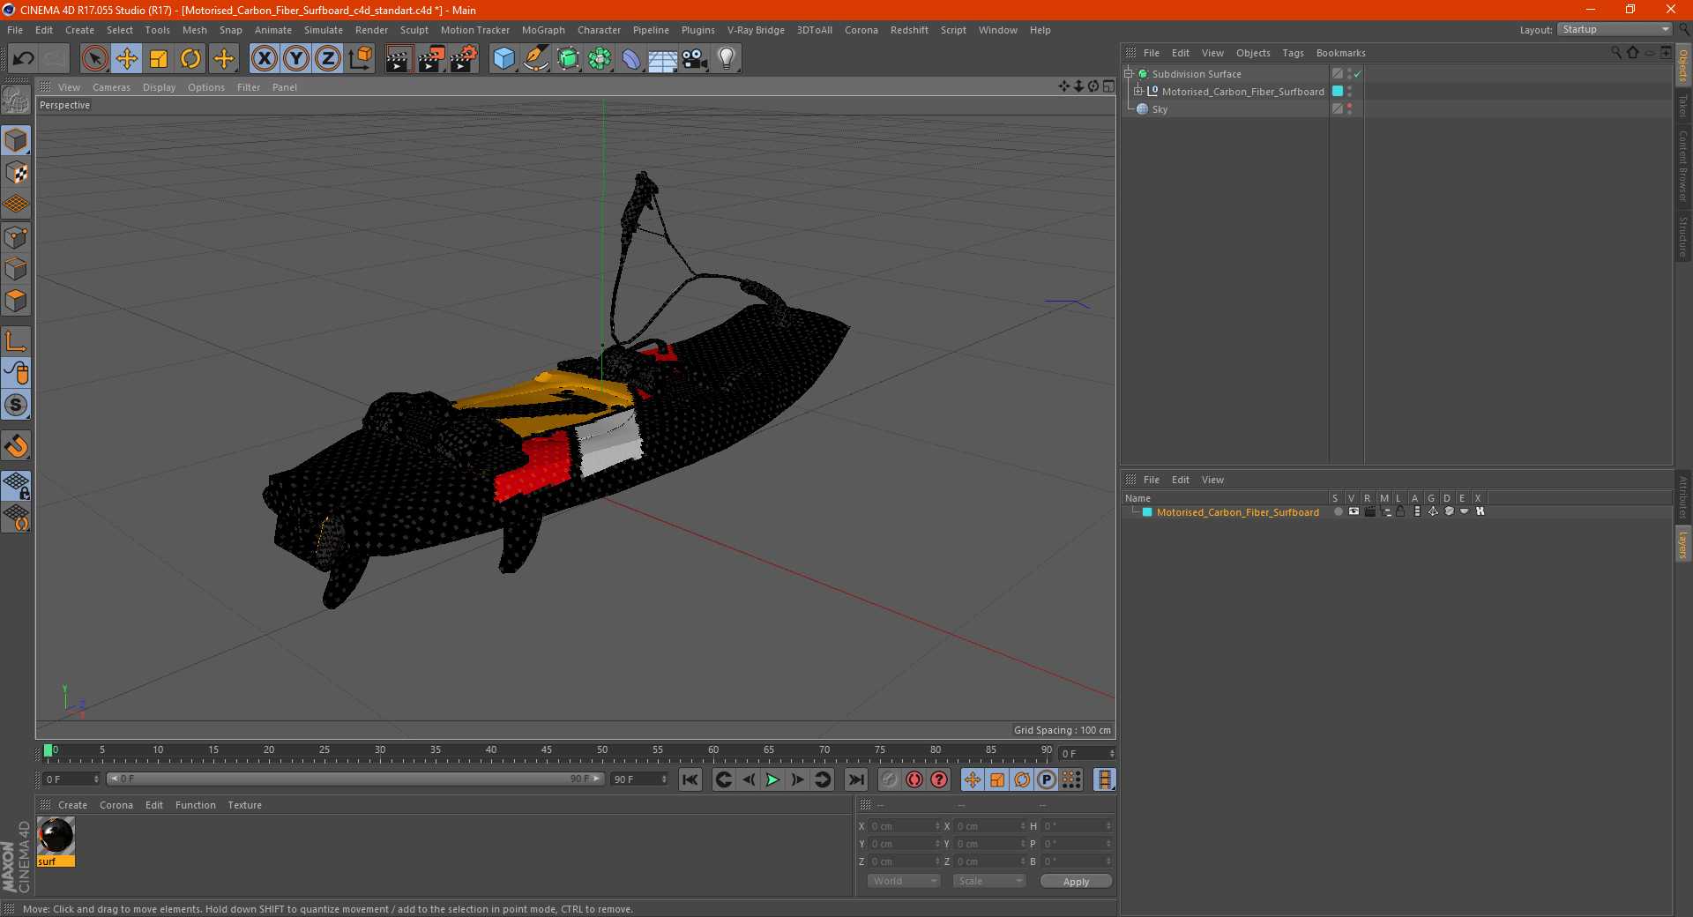This screenshot has height=917, width=1693.
Task: Activate the Move tool in toolbar
Action: (127, 59)
